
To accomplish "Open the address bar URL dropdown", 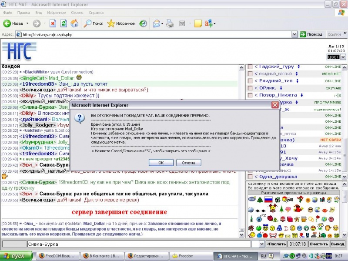I will click(x=294, y=34).
